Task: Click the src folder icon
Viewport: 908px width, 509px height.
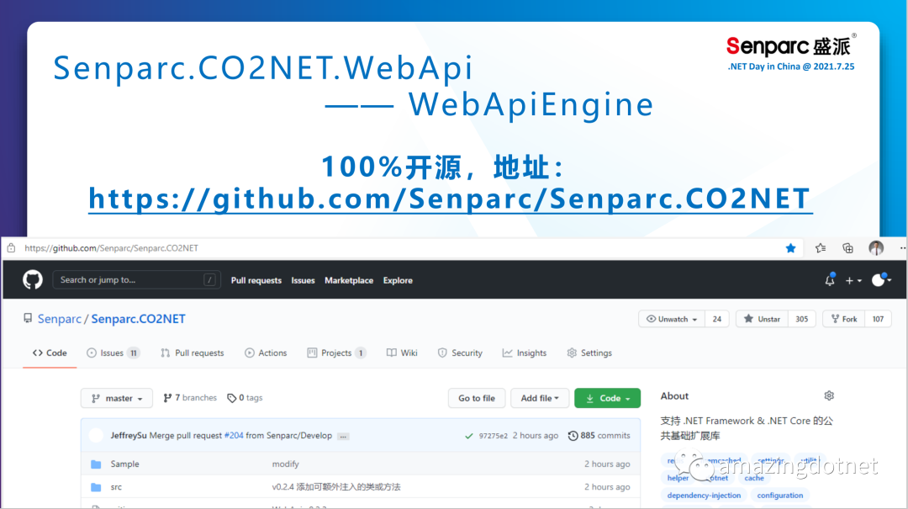Action: point(96,488)
